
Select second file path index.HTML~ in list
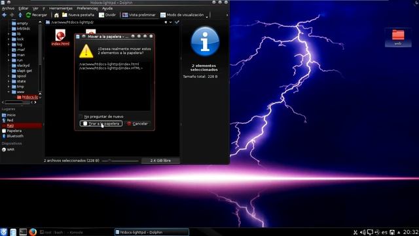coord(111,68)
